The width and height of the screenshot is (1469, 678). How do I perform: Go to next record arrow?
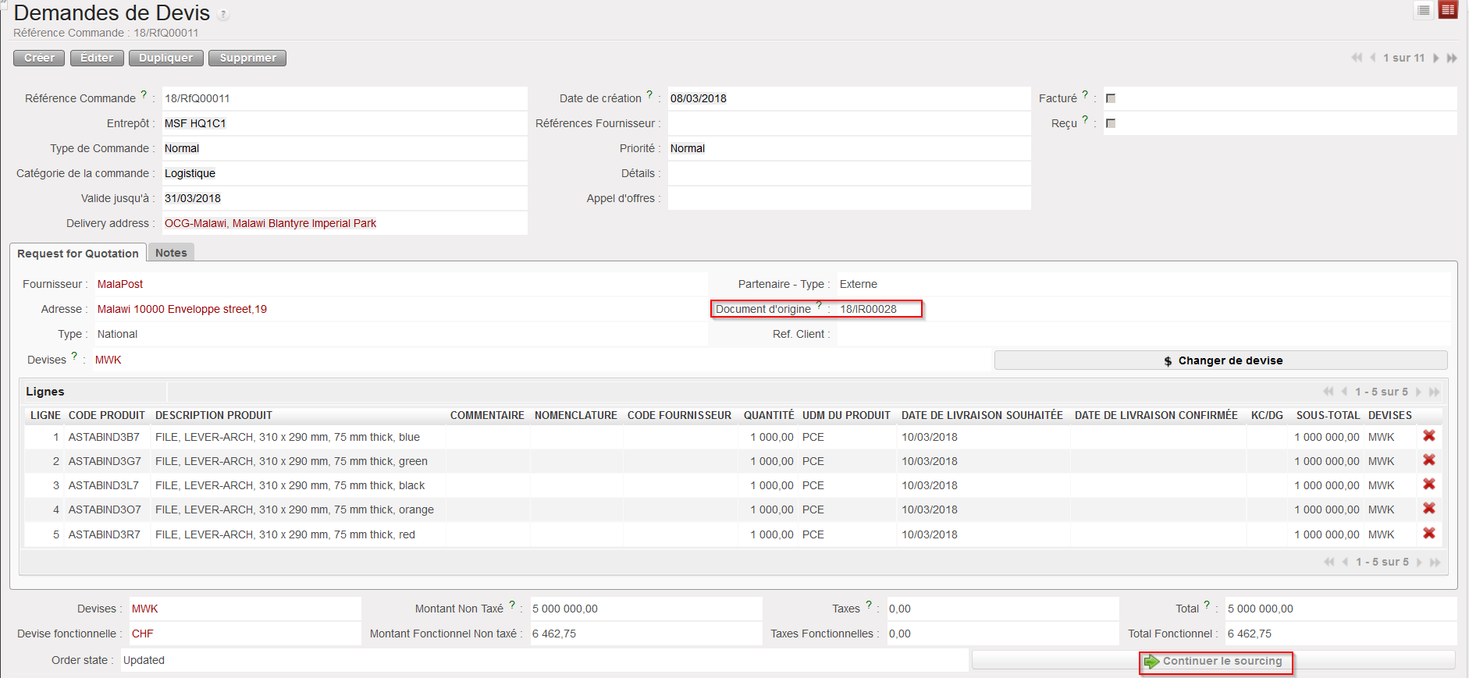[x=1435, y=58]
